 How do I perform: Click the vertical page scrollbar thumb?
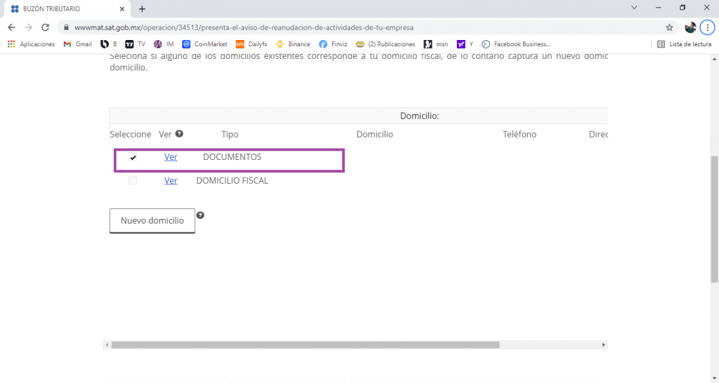click(714, 220)
